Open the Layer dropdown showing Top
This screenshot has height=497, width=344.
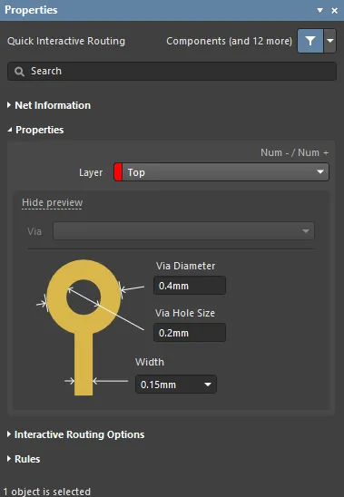coord(221,172)
